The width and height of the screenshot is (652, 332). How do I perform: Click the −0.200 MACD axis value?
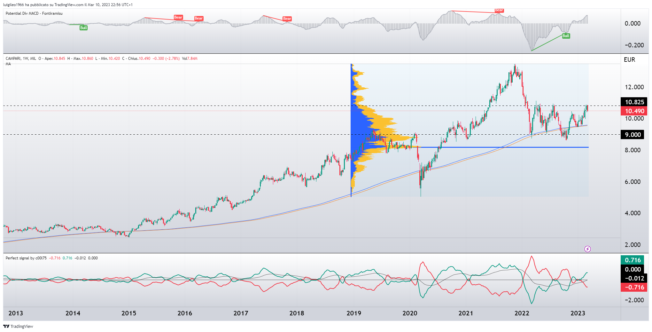coord(634,45)
